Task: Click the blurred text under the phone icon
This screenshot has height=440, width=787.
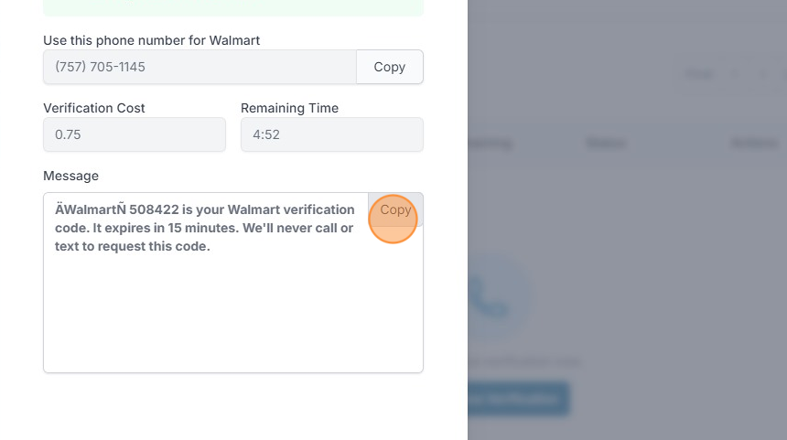Action: (522, 361)
